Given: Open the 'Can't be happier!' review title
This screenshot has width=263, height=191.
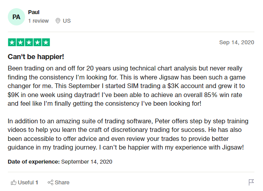Looking at the screenshot, I should (x=36, y=57).
